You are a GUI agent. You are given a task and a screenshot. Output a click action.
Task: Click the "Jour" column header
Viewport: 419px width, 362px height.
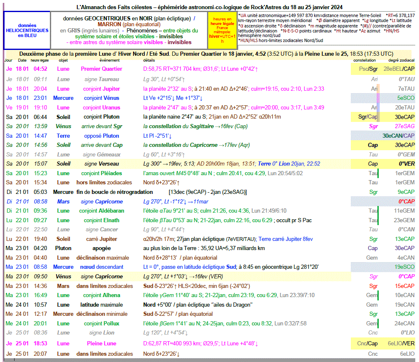click(x=8, y=60)
